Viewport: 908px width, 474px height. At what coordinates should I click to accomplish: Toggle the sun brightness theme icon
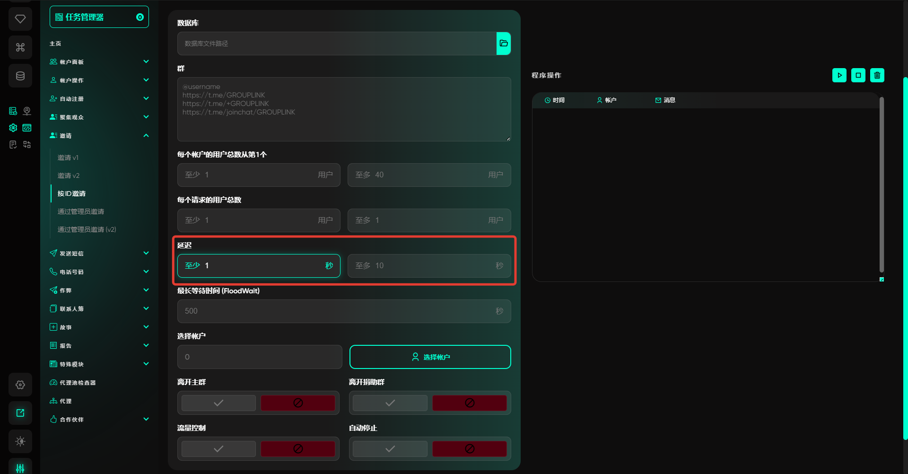[x=20, y=441]
